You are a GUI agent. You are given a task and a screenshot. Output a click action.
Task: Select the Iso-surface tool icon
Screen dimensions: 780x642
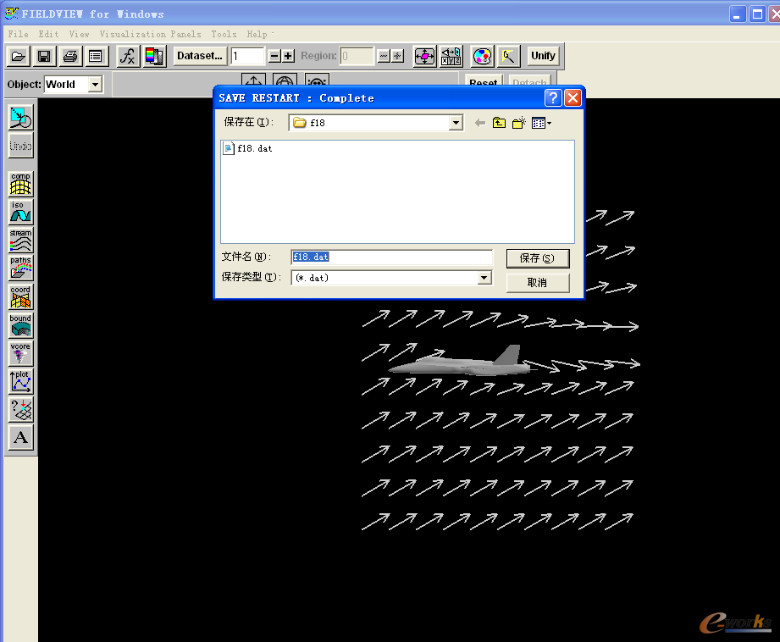pyautogui.click(x=20, y=212)
